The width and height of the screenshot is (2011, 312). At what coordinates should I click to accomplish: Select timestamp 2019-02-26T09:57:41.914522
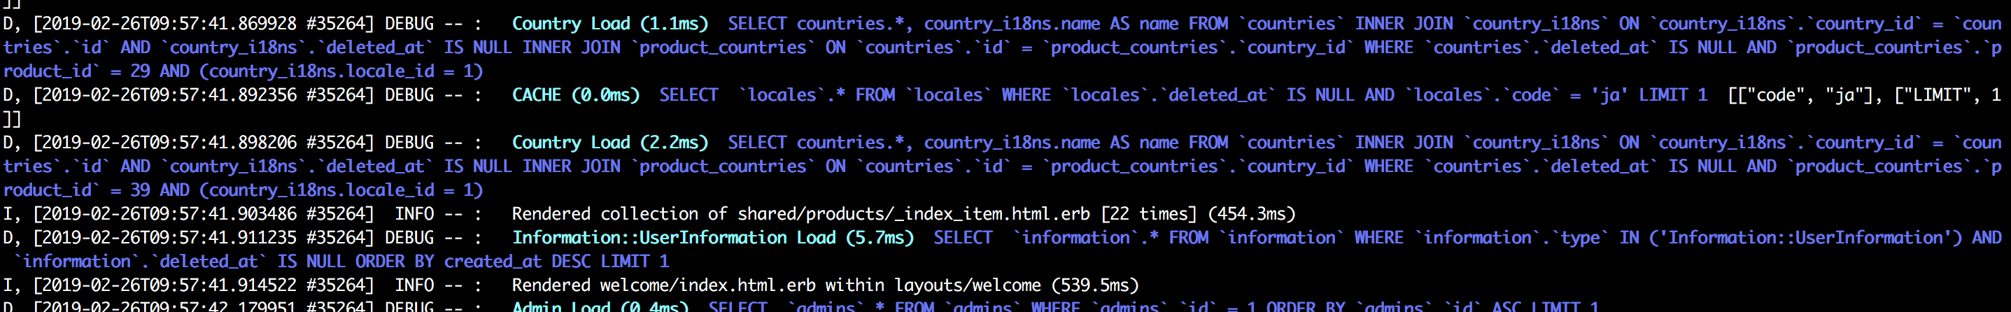pyautogui.click(x=169, y=285)
